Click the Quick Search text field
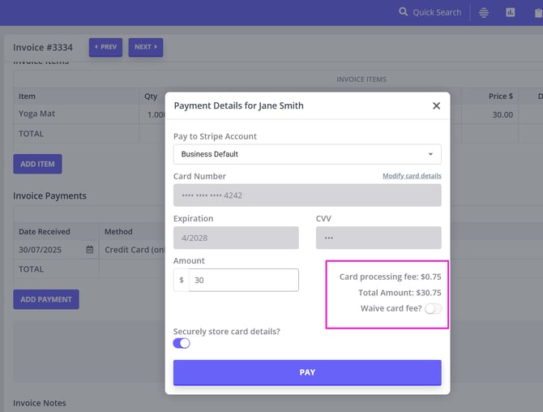 (x=437, y=12)
